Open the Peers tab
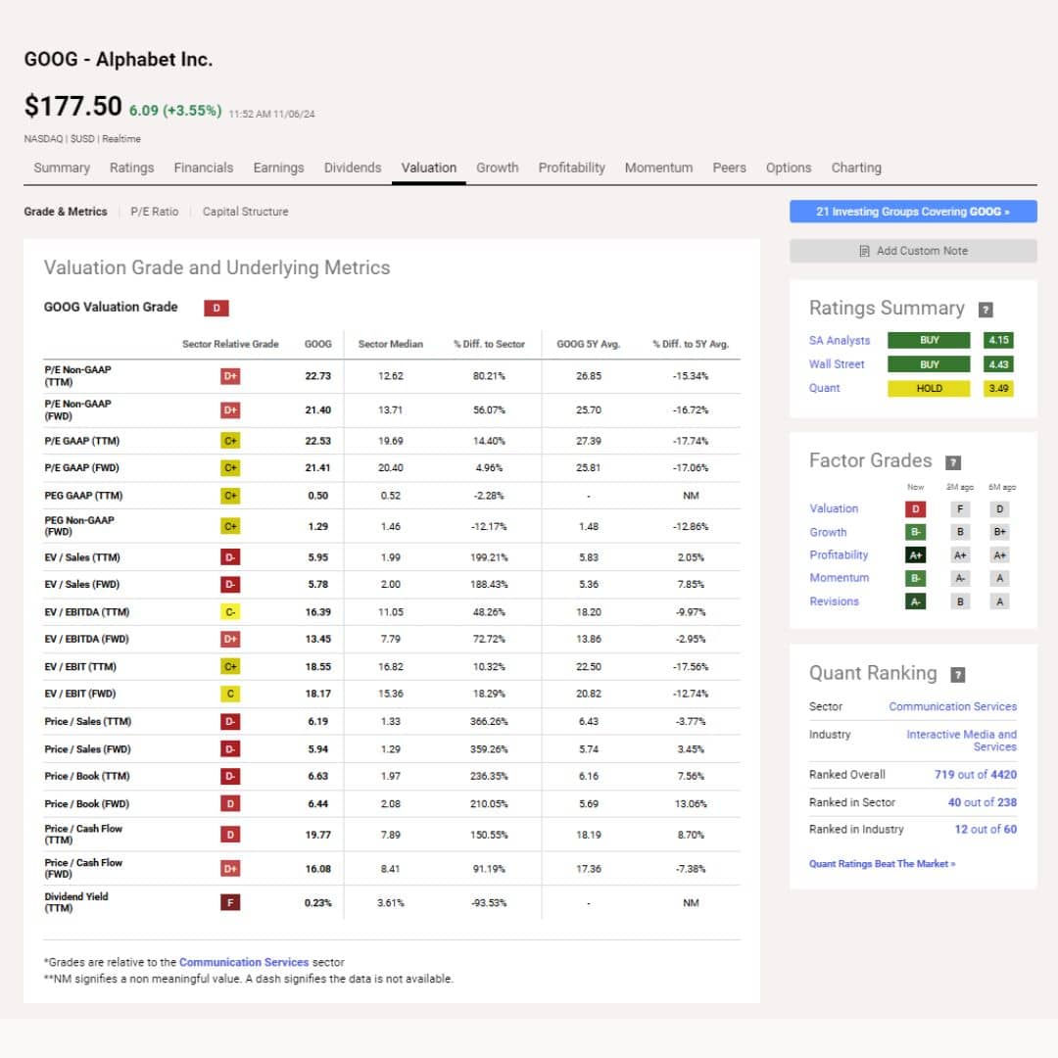This screenshot has width=1058, height=1058. [x=729, y=168]
